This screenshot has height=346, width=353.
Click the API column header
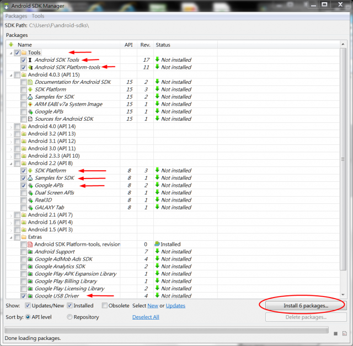click(129, 45)
